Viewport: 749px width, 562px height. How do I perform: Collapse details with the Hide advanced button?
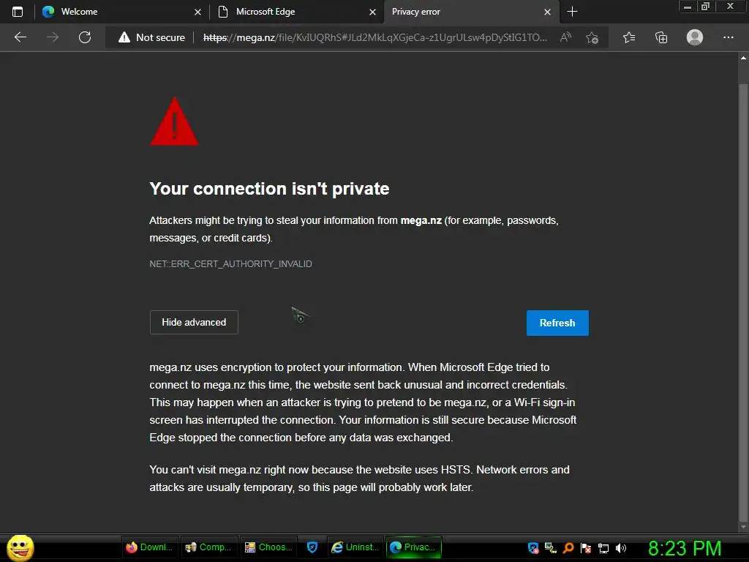pos(194,322)
